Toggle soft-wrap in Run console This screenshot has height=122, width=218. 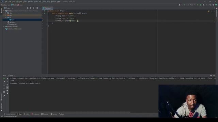(7, 84)
